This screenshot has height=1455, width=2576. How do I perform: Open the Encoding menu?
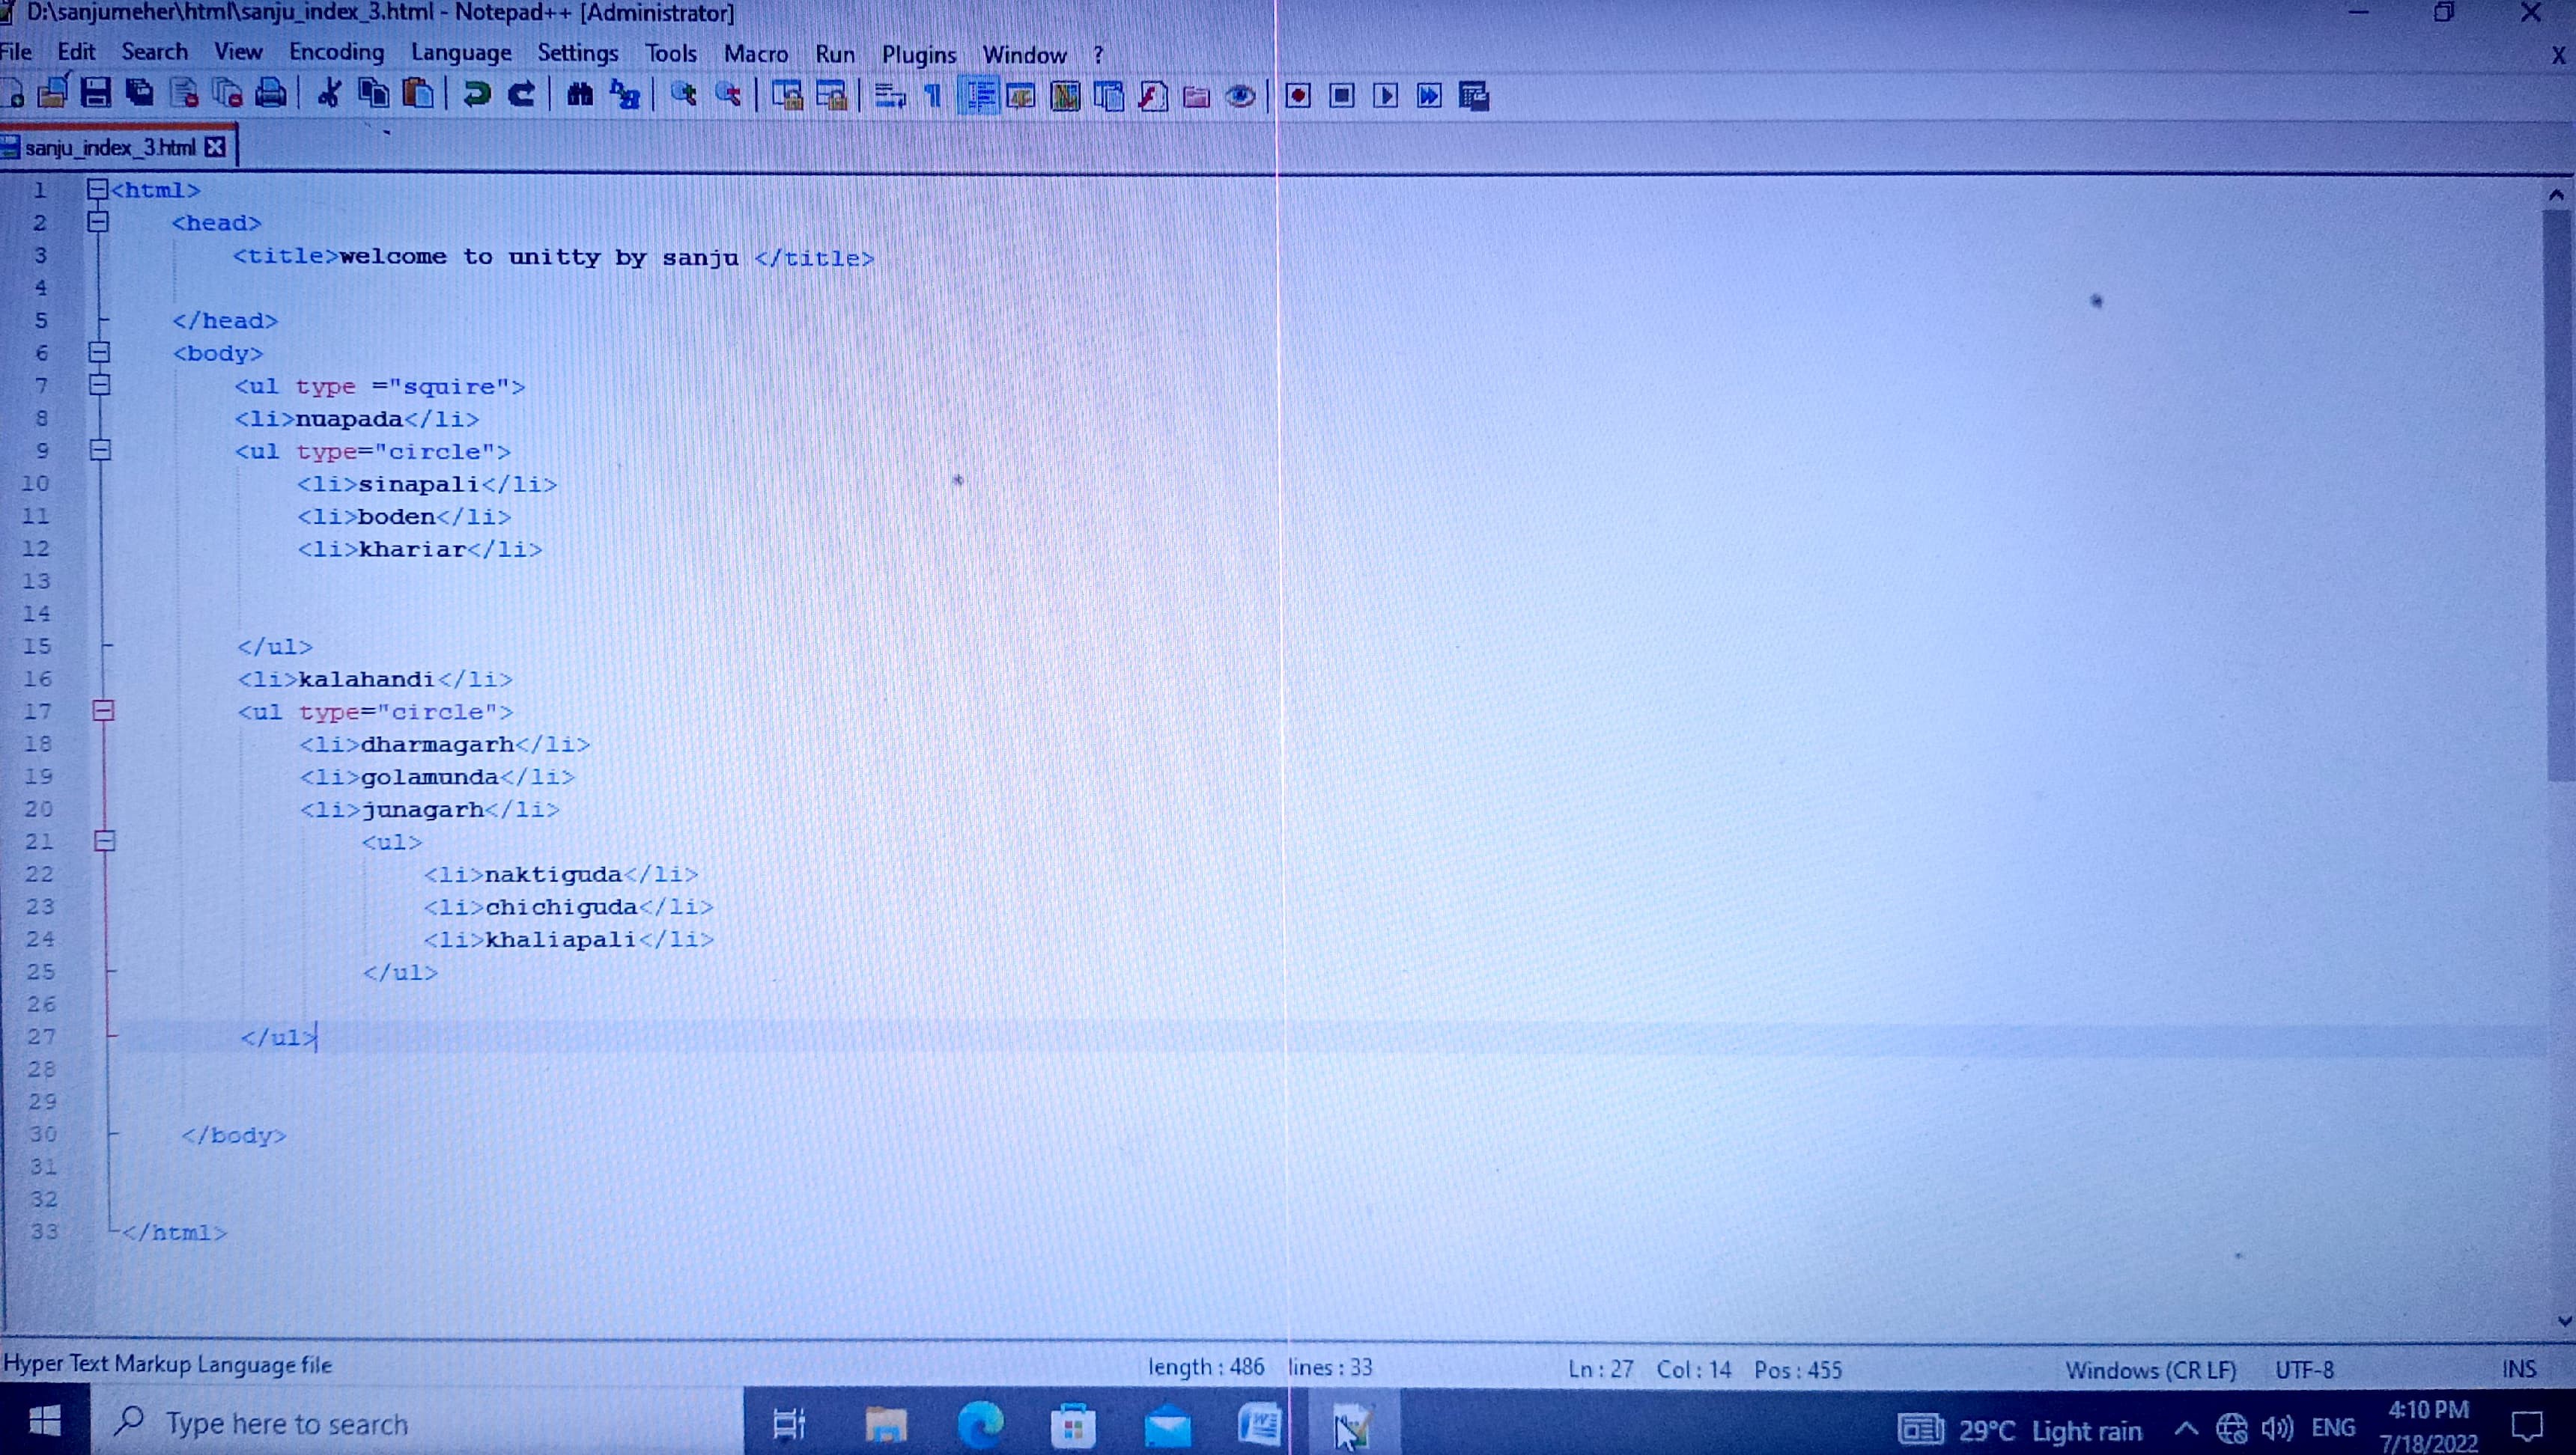(x=336, y=53)
